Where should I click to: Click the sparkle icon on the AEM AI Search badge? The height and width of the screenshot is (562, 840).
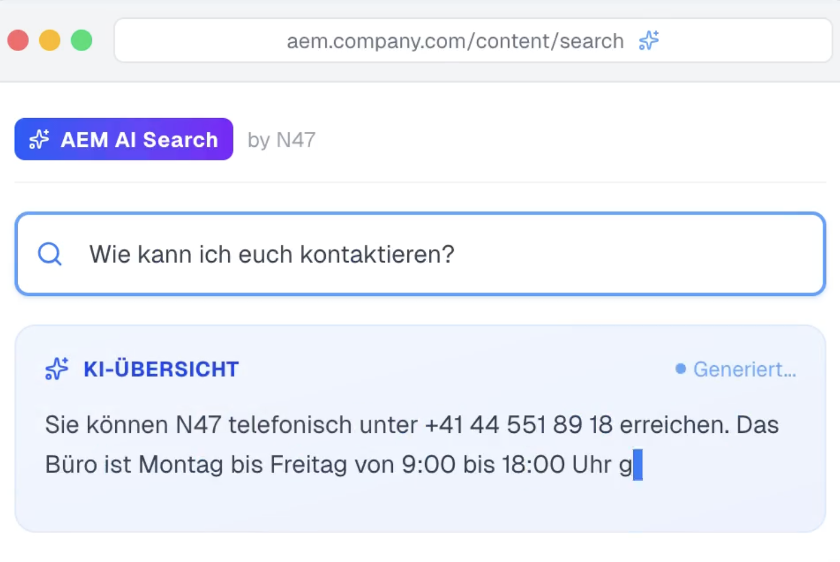tap(39, 139)
